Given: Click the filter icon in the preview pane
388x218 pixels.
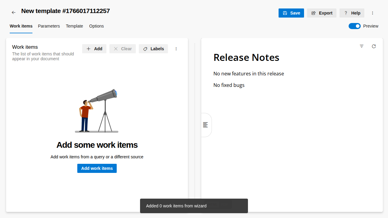Looking at the screenshot, I should pyautogui.click(x=362, y=46).
